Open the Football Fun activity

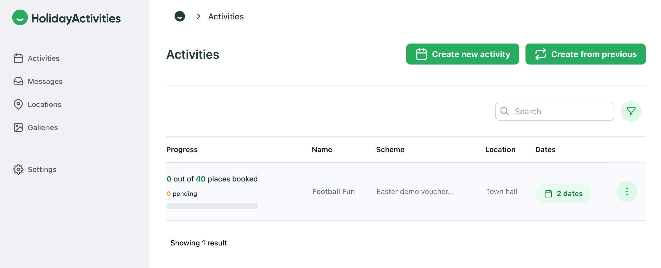[333, 191]
